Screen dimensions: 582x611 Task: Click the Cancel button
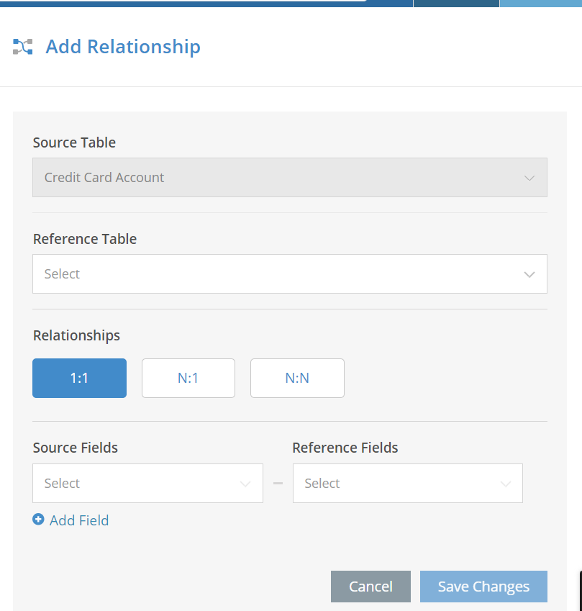[370, 587]
